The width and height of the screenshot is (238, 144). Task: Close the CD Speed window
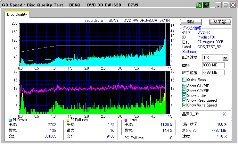(233, 5)
